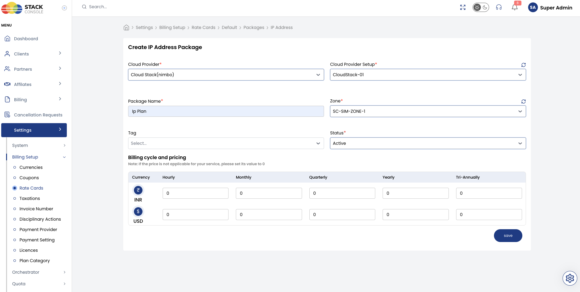Click the Cancellation Requests icon
Image resolution: width=580 pixels, height=292 pixels.
pos(7,115)
